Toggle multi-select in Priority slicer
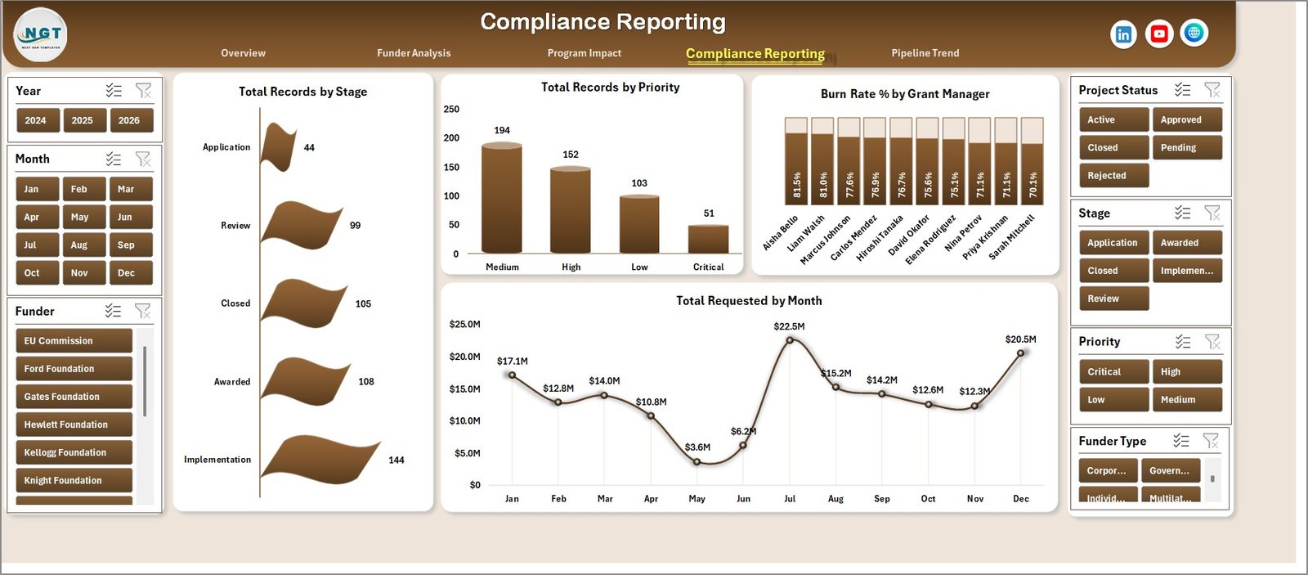This screenshot has height=575, width=1308. tap(1183, 341)
